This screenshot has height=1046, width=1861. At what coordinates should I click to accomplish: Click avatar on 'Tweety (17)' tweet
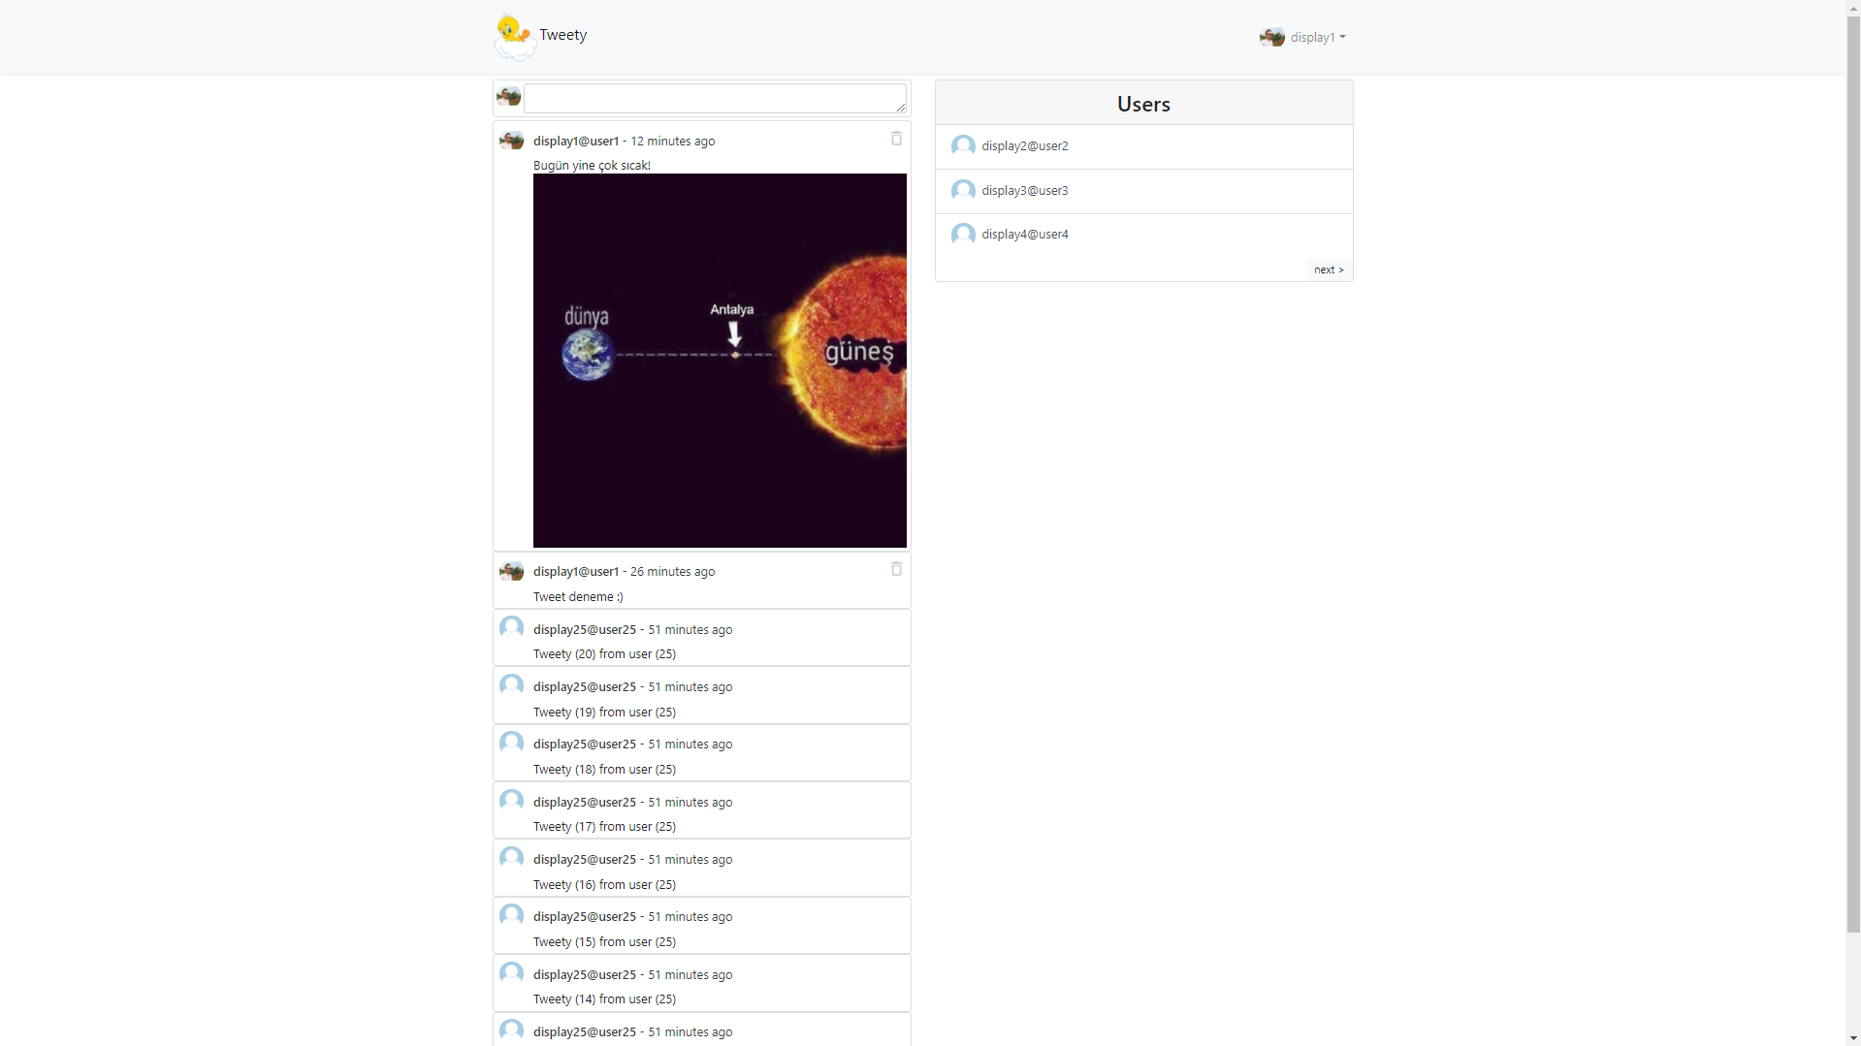[511, 801]
